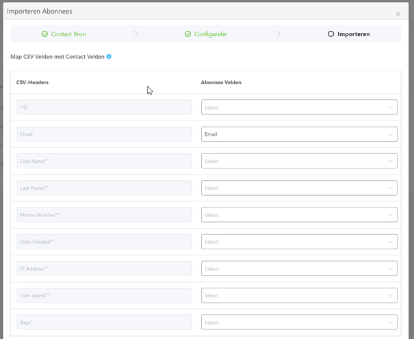Open the IP Address mapping dropdown
The image size is (414, 339).
point(299,268)
